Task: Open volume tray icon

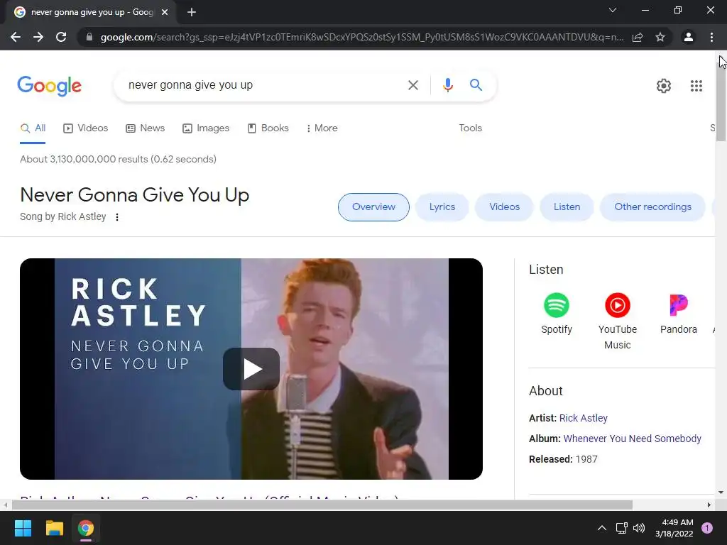Action: (x=639, y=528)
